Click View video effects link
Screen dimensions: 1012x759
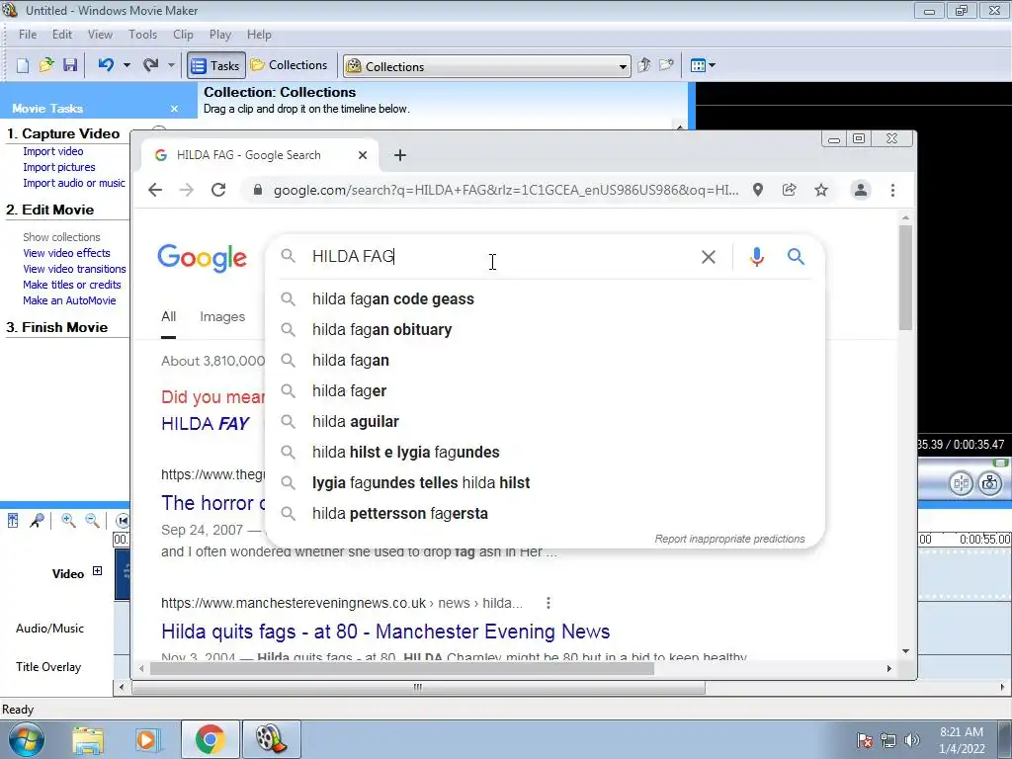[66, 253]
